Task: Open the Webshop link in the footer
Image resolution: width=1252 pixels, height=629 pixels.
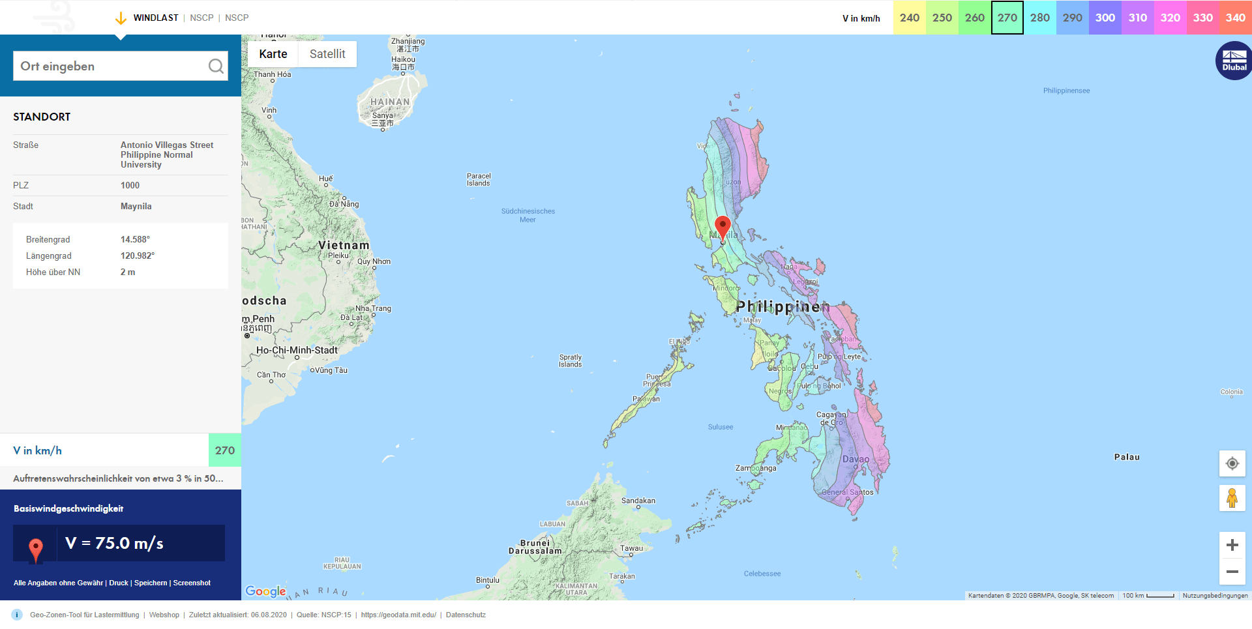Action: pos(164,615)
